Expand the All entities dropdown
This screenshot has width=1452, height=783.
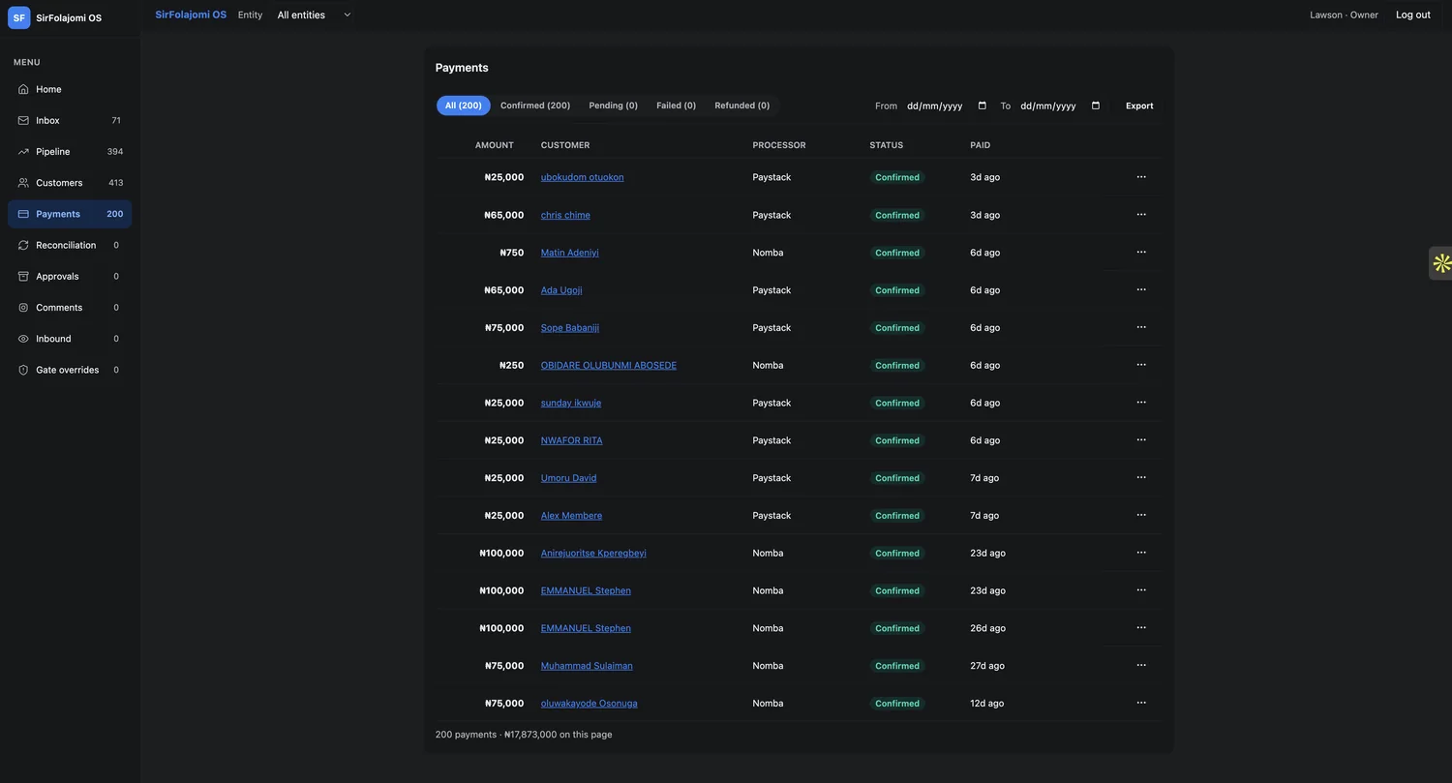tap(315, 15)
